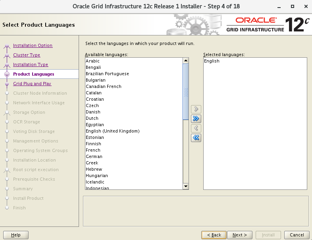Jump to the Grid Plug and Play step

coord(32,84)
